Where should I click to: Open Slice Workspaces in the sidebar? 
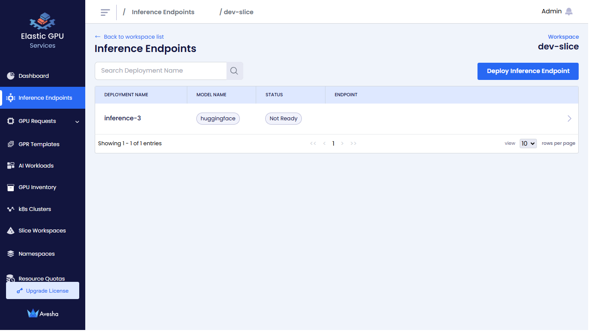point(43,231)
